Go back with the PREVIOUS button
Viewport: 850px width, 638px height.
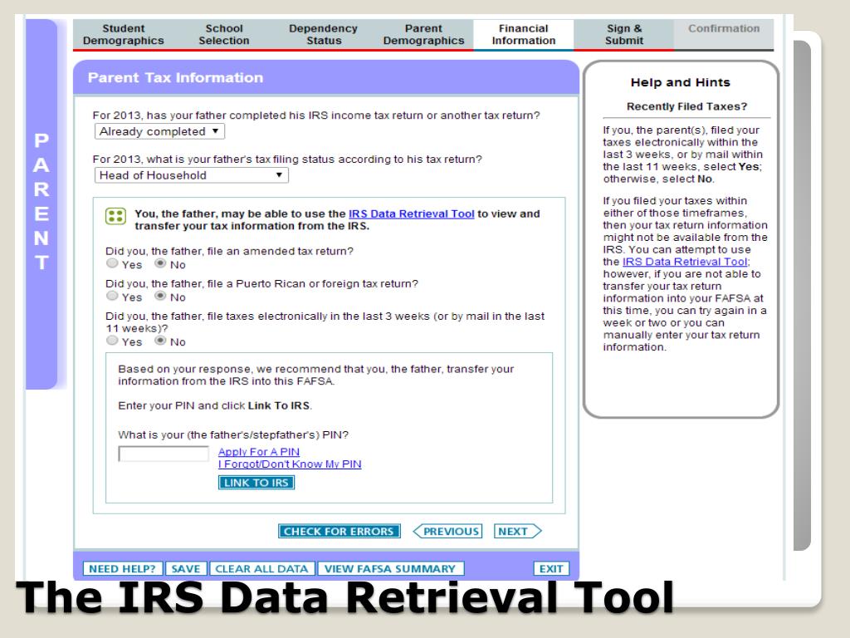pyautogui.click(x=447, y=531)
